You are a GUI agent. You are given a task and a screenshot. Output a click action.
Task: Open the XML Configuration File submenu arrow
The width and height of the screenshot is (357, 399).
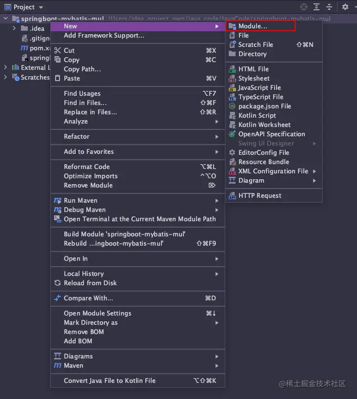pyautogui.click(x=315, y=171)
